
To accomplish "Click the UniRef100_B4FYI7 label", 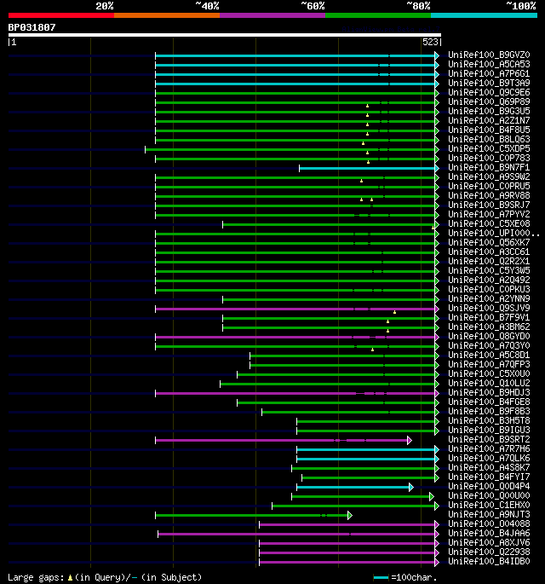I will pyautogui.click(x=489, y=477).
